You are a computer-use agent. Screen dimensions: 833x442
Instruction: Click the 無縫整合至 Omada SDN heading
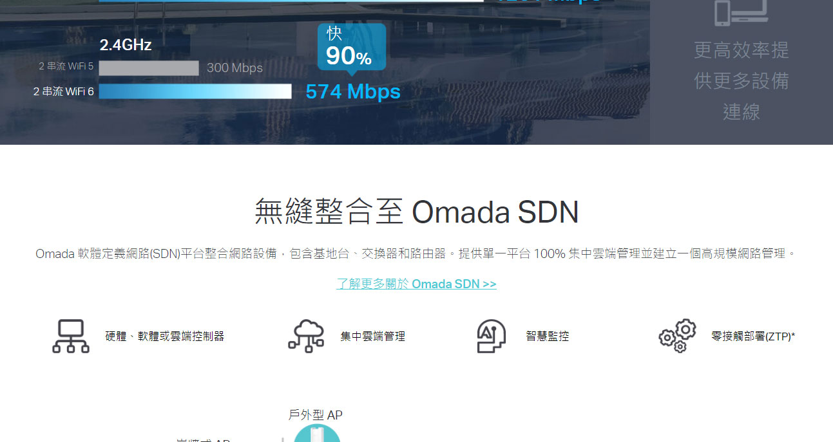[x=417, y=212]
